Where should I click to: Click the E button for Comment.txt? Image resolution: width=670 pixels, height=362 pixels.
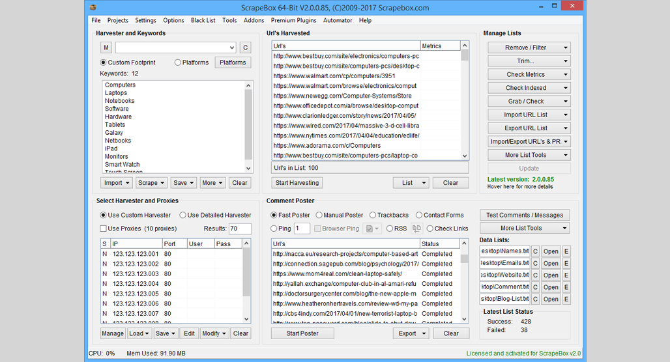566,287
